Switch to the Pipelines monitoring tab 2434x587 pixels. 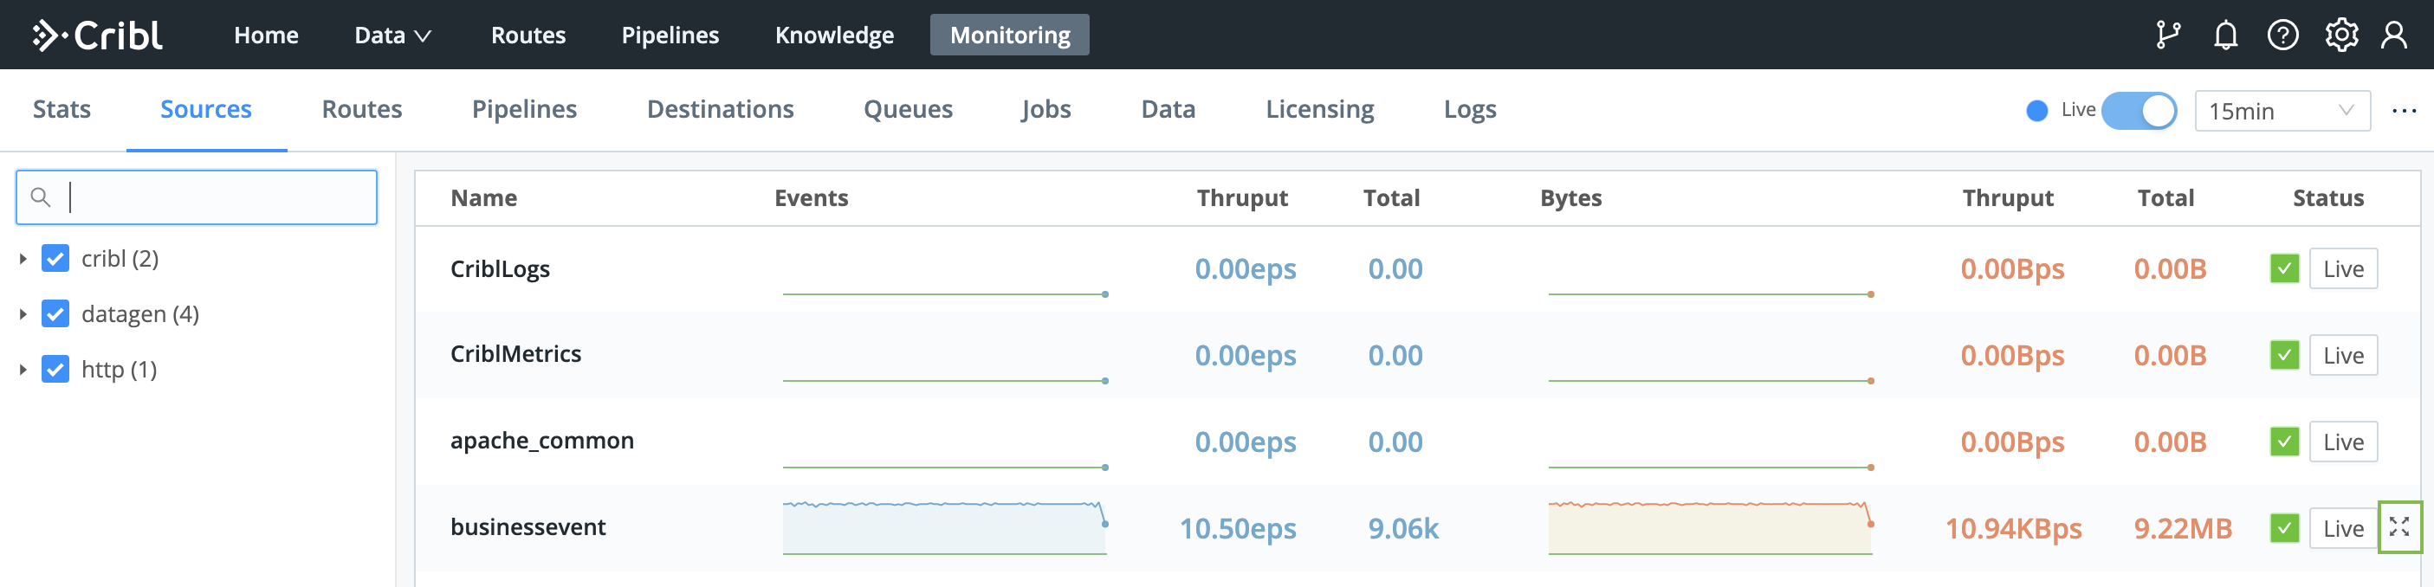click(524, 109)
